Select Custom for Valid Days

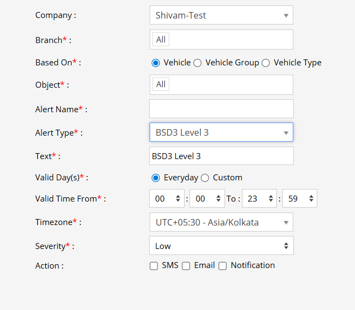pos(205,178)
